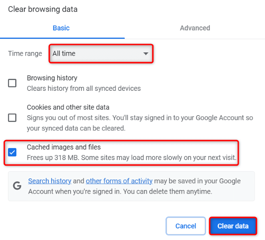
Task: Open the Advanced tab
Action: coord(195,28)
